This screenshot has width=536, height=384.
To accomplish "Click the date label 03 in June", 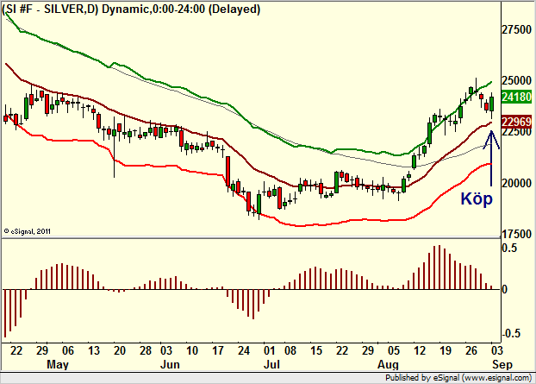I will tap(166, 350).
